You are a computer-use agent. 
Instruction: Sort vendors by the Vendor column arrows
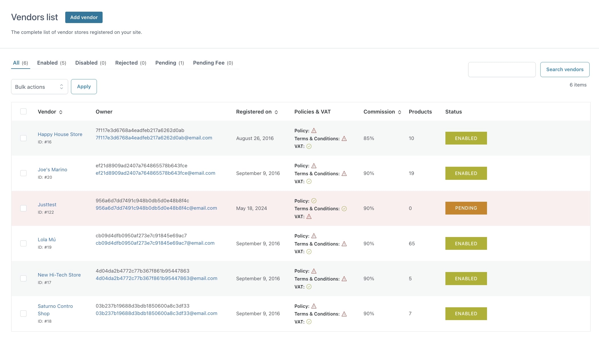click(61, 112)
